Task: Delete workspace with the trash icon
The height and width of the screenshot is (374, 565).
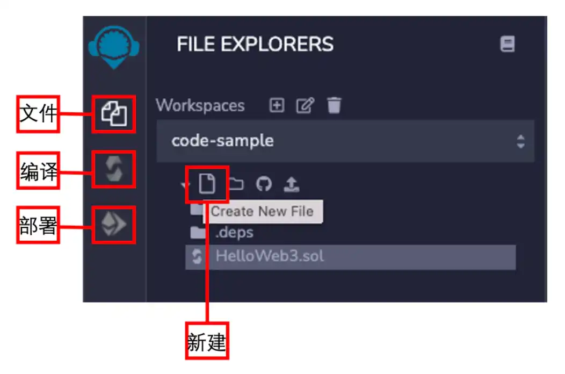Action: [334, 105]
